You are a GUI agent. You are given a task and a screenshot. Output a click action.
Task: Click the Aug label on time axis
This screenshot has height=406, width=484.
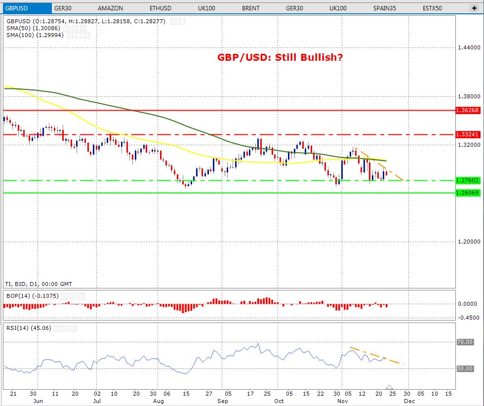(x=159, y=401)
